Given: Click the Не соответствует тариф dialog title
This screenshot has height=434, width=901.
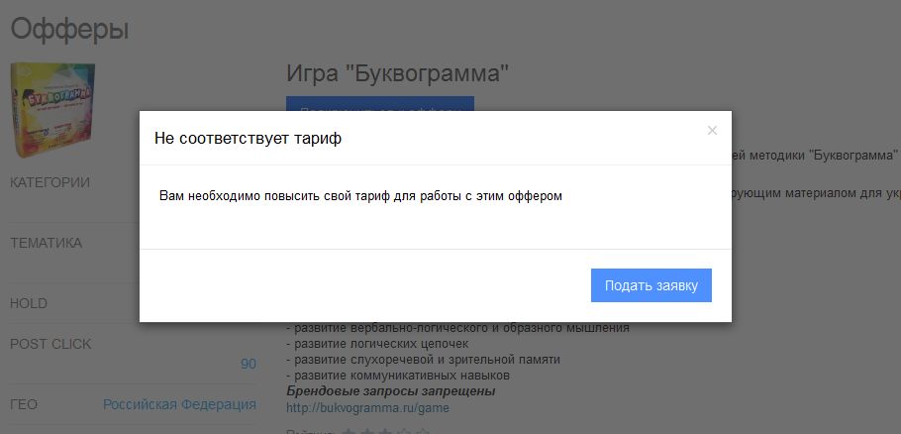Looking at the screenshot, I should pos(248,139).
